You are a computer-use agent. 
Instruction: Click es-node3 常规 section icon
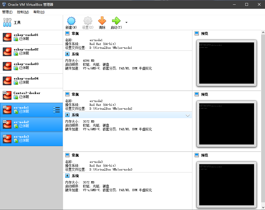coord(67,155)
